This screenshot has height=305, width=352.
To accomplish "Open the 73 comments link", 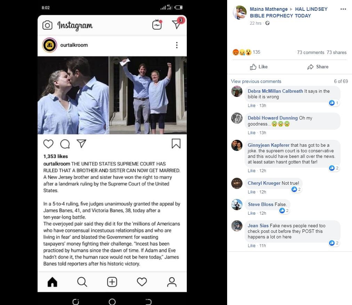I will (x=310, y=52).
